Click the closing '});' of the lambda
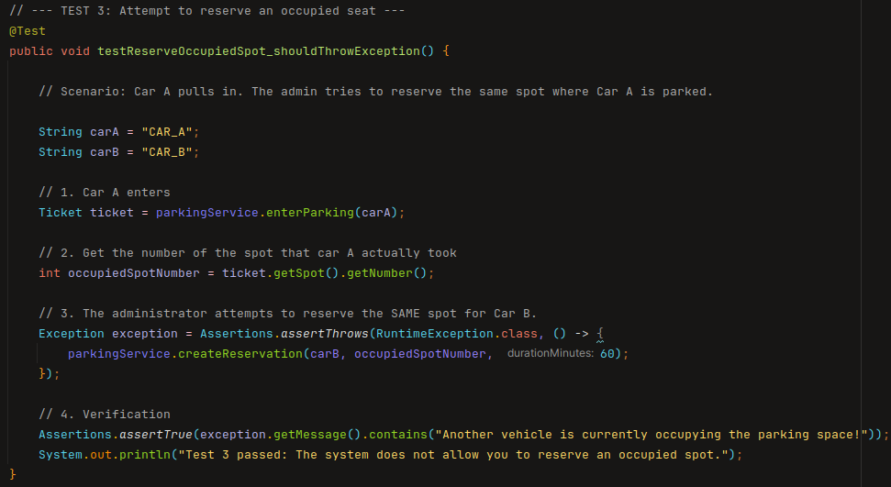This screenshot has height=487, width=891. pyautogui.click(x=49, y=374)
